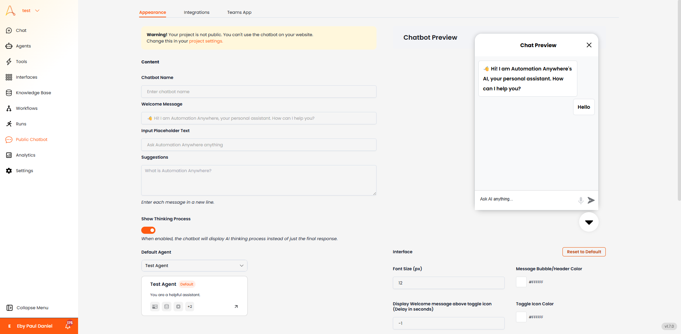The height and width of the screenshot is (334, 681).
Task: Open the Tools section
Action: [21, 62]
